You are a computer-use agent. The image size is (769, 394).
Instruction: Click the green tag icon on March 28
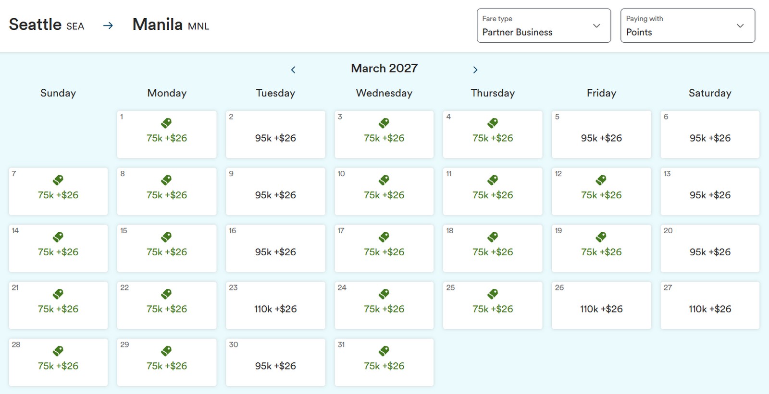point(58,351)
